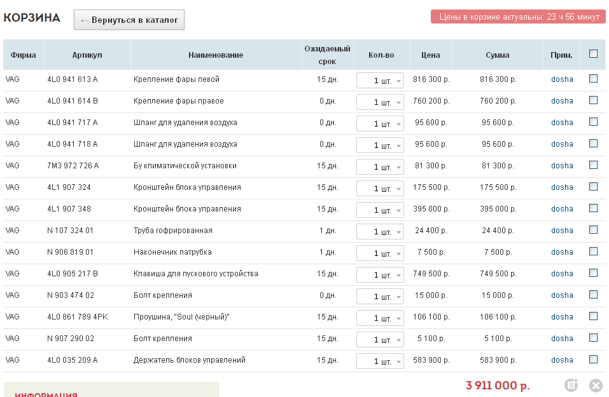Click the total sum 3 911 000 р.
The width and height of the screenshot is (609, 397).
498,386
